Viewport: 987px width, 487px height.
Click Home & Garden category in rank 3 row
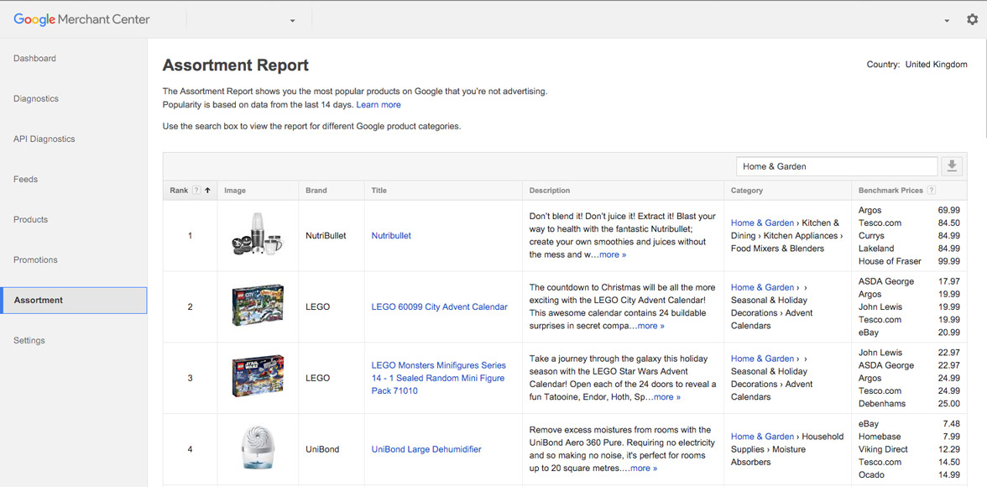(762, 359)
